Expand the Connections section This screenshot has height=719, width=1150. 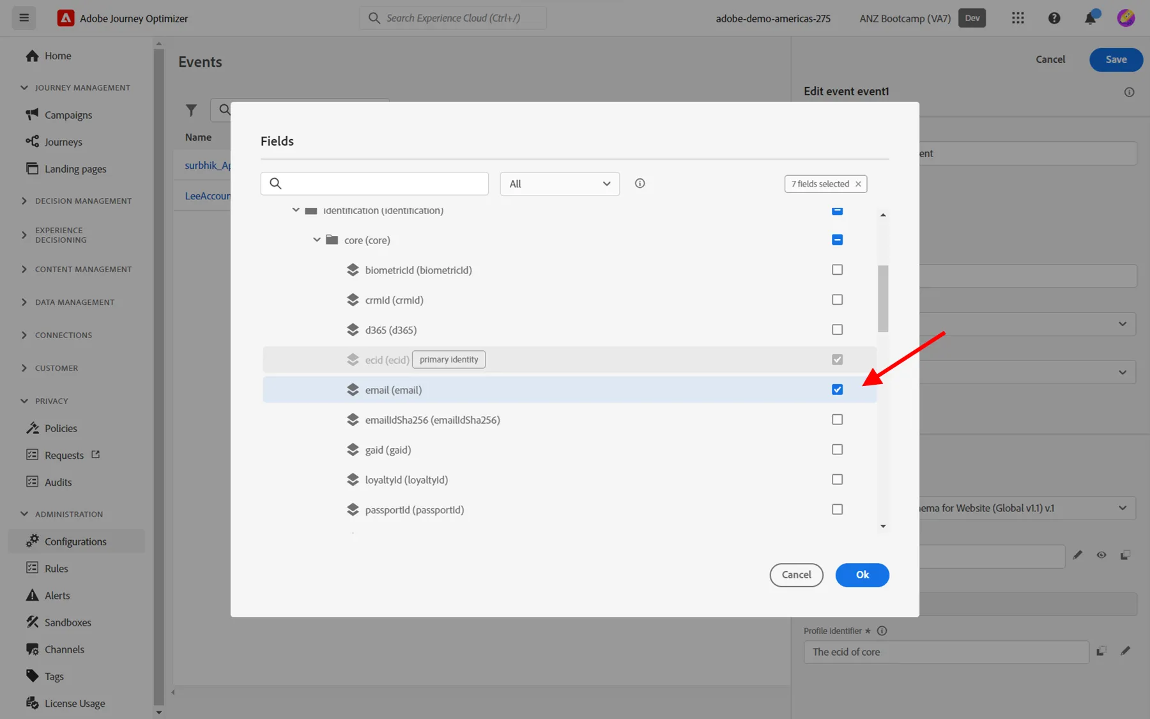click(x=24, y=335)
